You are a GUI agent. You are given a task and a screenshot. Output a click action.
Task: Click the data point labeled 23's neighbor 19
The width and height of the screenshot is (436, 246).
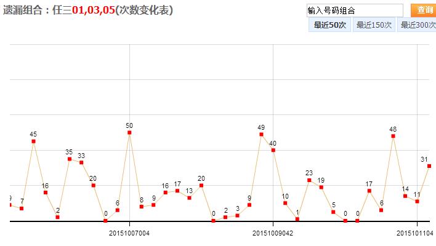click(x=321, y=188)
